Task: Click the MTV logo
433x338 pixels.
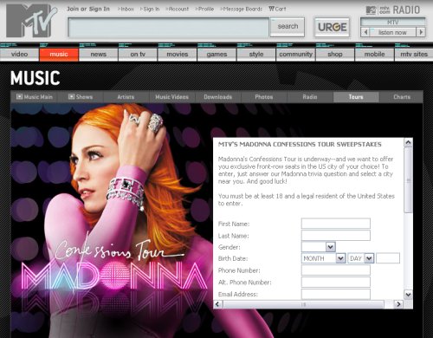Action: pyautogui.click(x=31, y=21)
